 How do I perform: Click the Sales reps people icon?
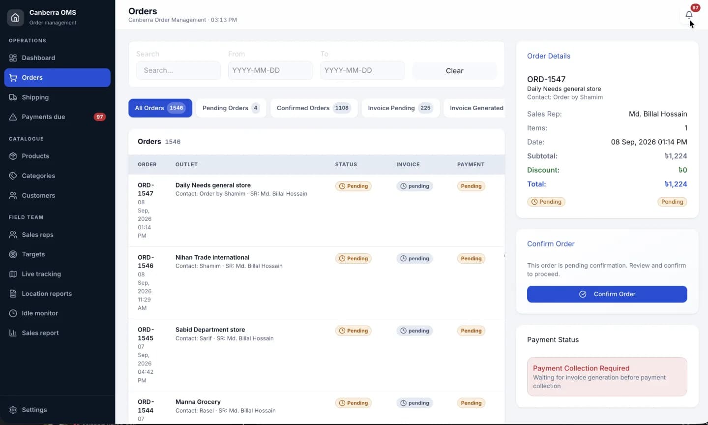click(x=13, y=235)
